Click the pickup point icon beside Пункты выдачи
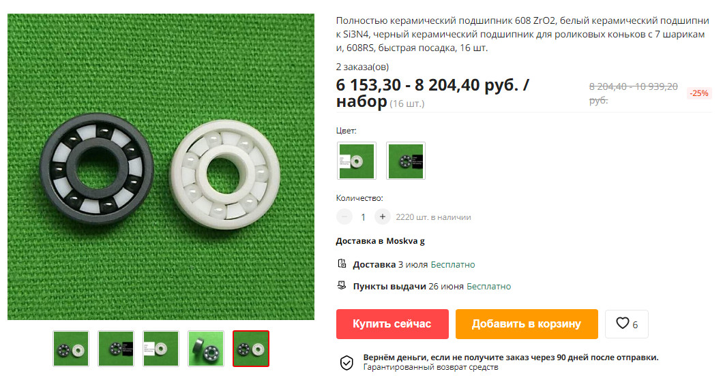 pos(342,285)
